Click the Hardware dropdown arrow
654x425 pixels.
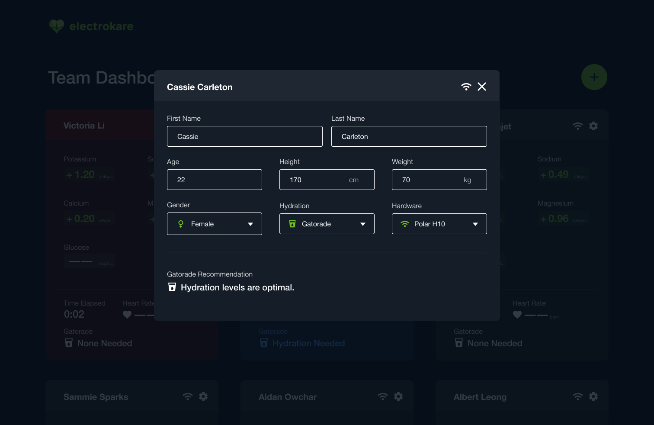tap(475, 224)
